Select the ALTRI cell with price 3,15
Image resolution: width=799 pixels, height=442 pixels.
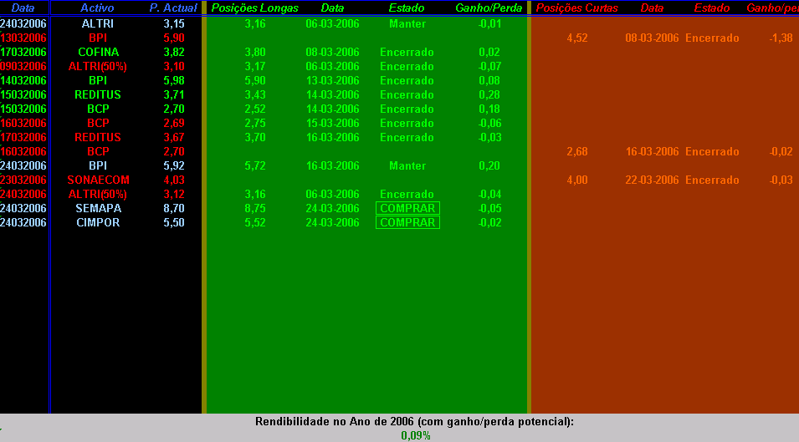tap(98, 23)
